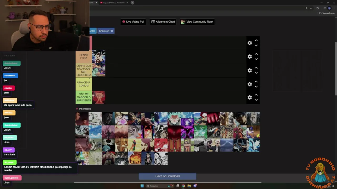Viewport: 337px width, 189px height.
Task: Click the Fantasmakk chat username
Action: 10,76
